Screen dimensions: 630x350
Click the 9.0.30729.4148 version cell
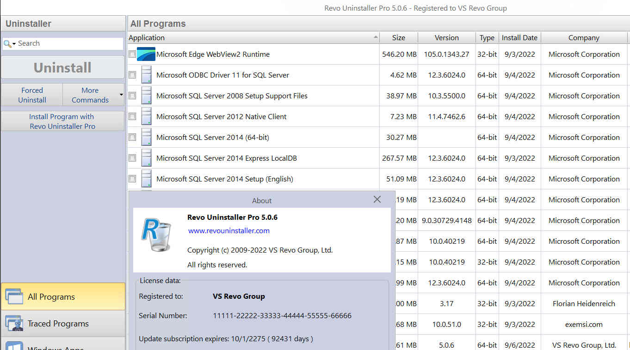(447, 220)
